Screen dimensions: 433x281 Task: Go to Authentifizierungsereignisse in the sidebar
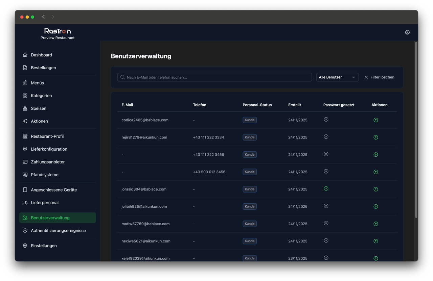coord(58,231)
